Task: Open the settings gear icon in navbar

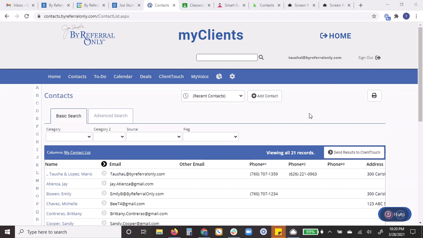Action: pyautogui.click(x=232, y=76)
